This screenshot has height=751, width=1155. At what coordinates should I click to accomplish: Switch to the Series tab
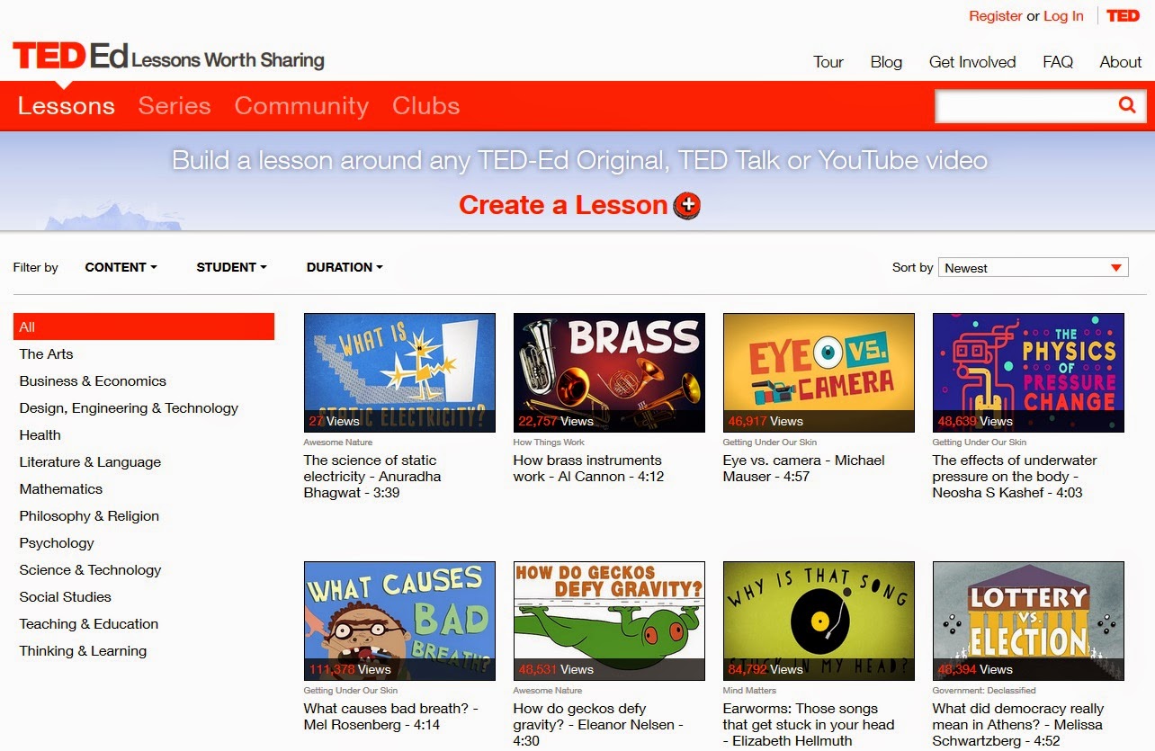coord(174,105)
